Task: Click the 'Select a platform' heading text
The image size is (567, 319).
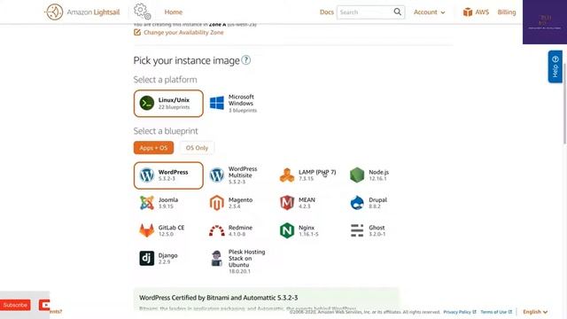Action: tap(166, 80)
